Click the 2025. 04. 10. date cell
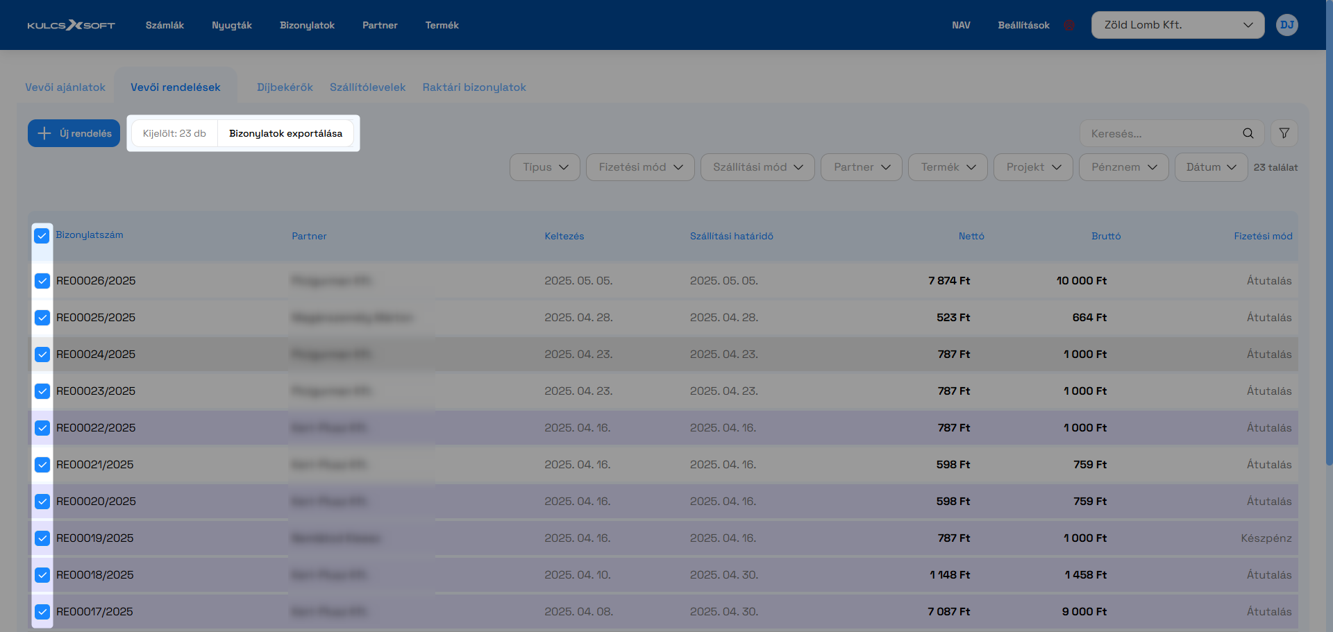 pos(578,575)
